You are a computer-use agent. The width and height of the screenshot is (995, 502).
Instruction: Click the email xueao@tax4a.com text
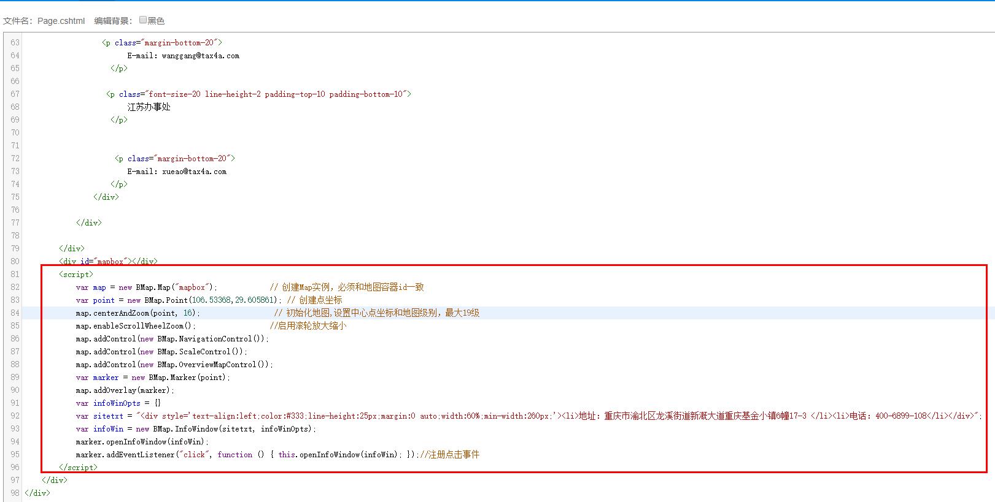195,171
